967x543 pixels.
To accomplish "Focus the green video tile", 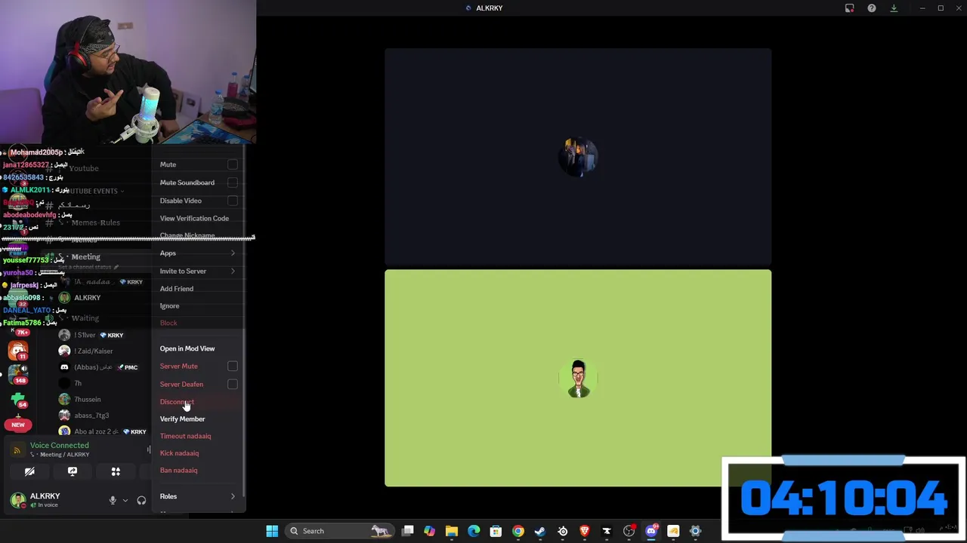I will tap(578, 378).
